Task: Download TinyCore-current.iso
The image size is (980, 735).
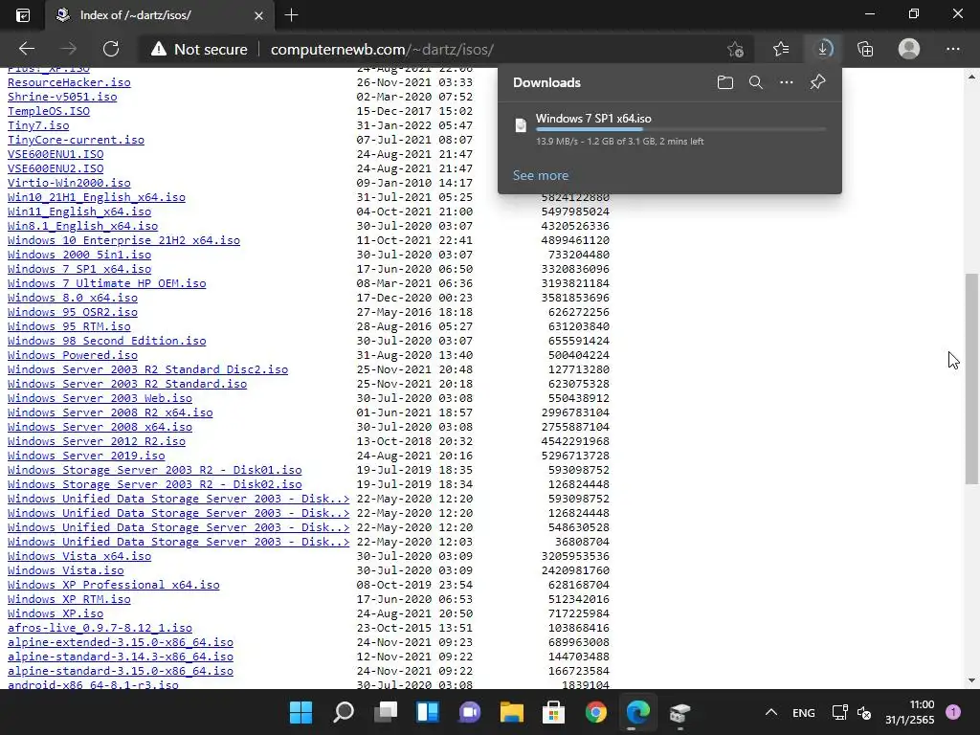Action: tap(76, 140)
